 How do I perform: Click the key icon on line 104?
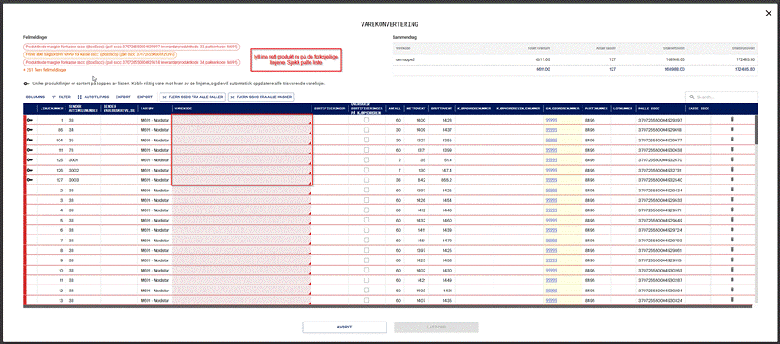[x=30, y=141]
